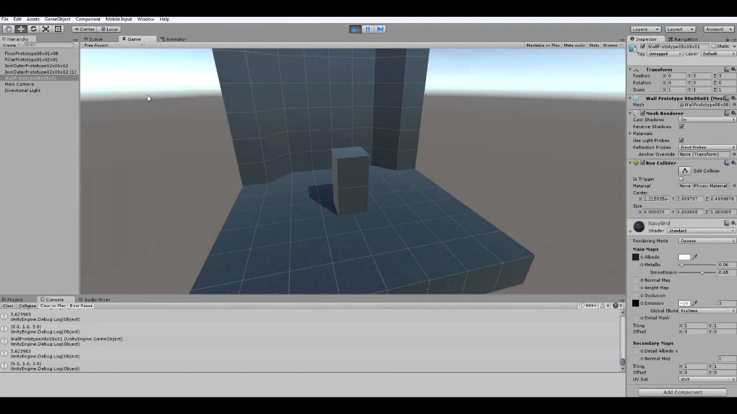The image size is (737, 414).
Task: Click the Play button
Action: click(355, 29)
